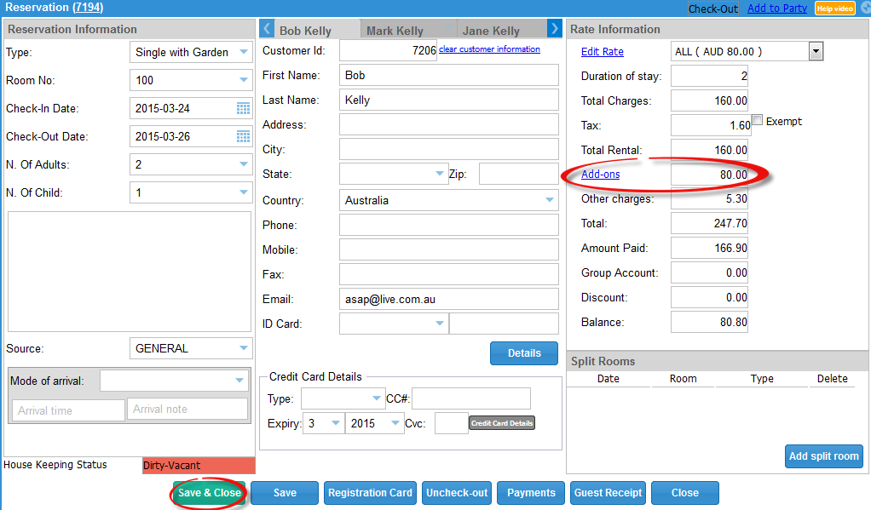Open the Guest Receipt
The width and height of the screenshot is (871, 510).
click(609, 493)
